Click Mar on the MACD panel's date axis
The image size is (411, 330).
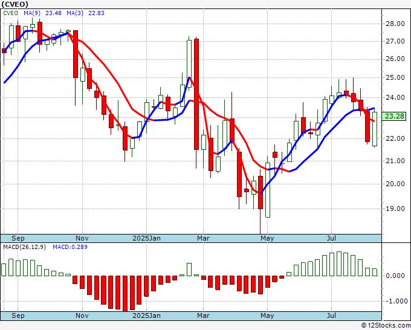click(x=204, y=315)
